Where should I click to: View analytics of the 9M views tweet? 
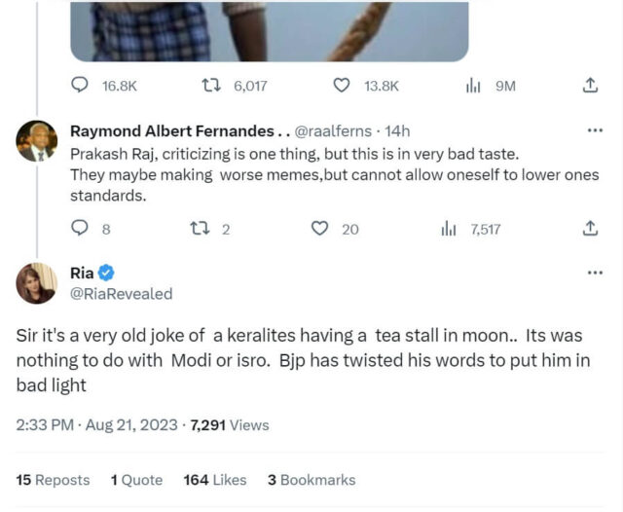coord(473,86)
